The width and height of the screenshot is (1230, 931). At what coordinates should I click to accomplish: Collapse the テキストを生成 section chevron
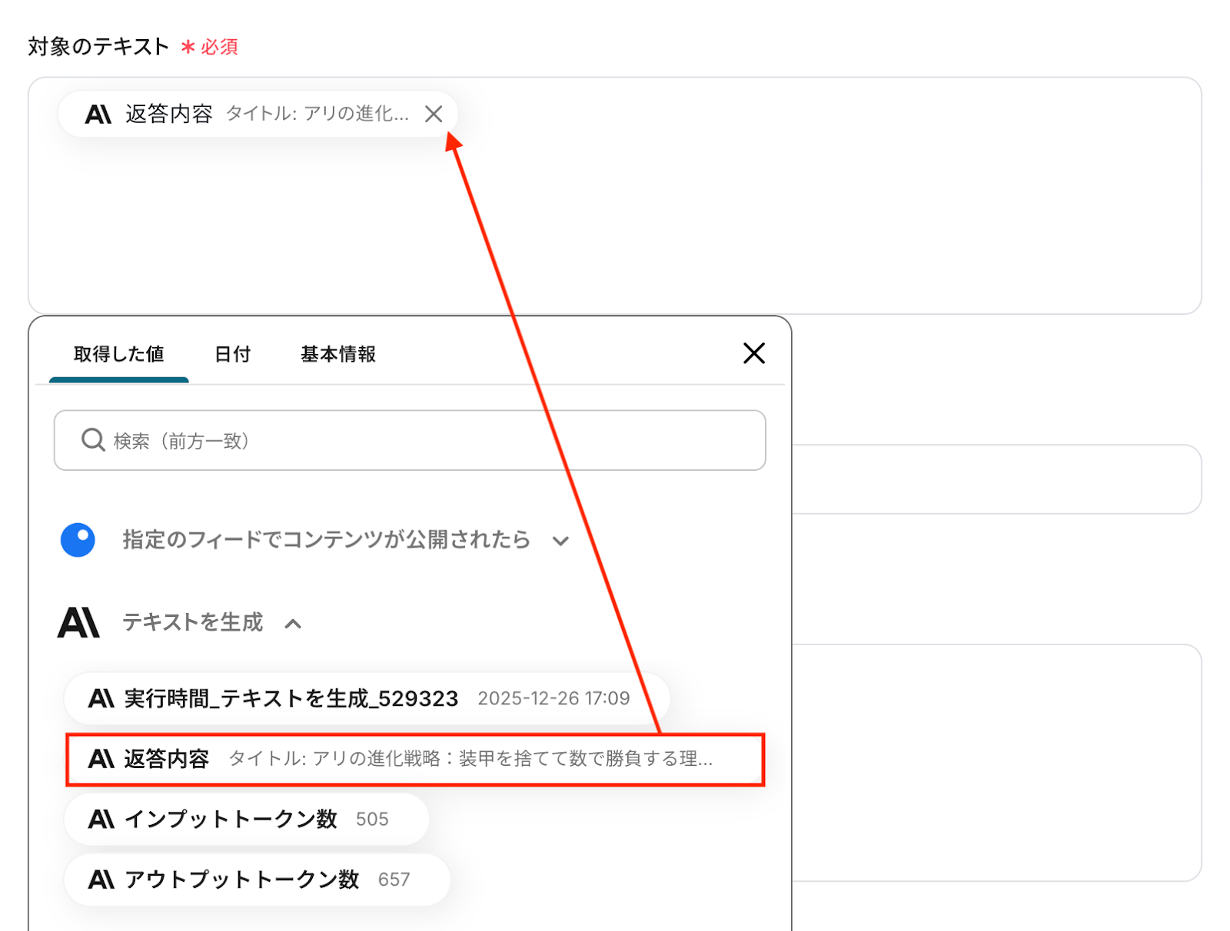pos(293,623)
